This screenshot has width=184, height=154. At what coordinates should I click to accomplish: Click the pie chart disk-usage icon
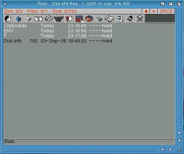pos(89,19)
